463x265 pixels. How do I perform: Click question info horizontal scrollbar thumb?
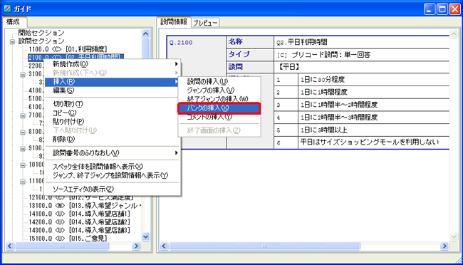[264, 246]
